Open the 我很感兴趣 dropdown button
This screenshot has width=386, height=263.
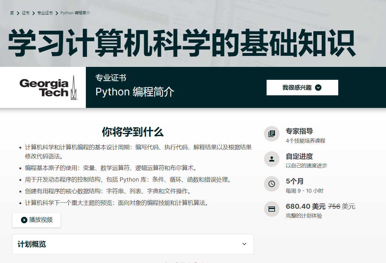(302, 88)
